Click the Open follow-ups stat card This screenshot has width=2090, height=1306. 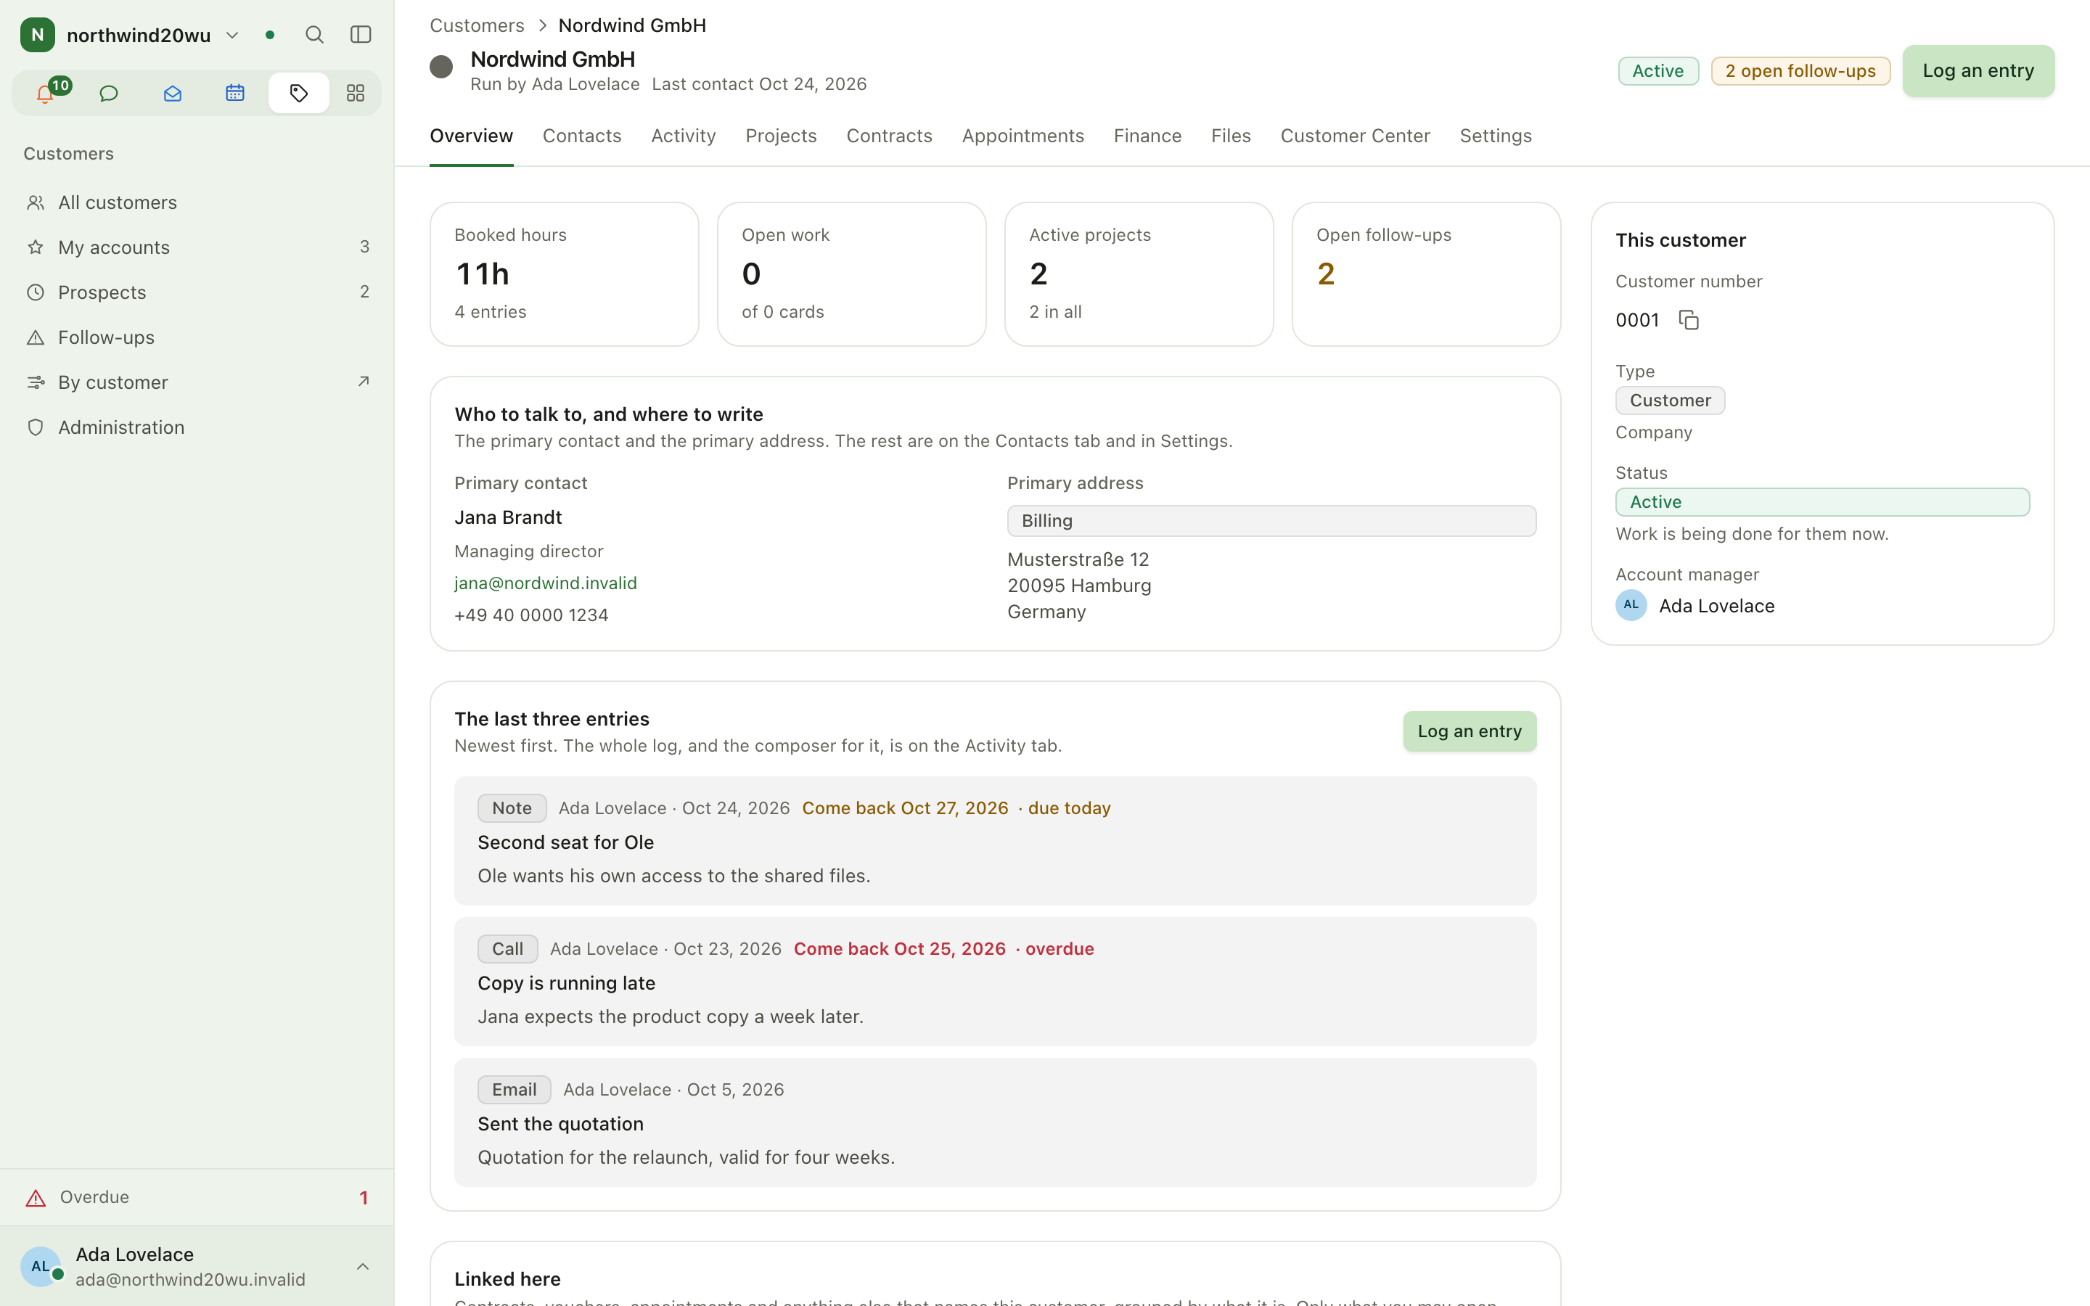[x=1426, y=275]
